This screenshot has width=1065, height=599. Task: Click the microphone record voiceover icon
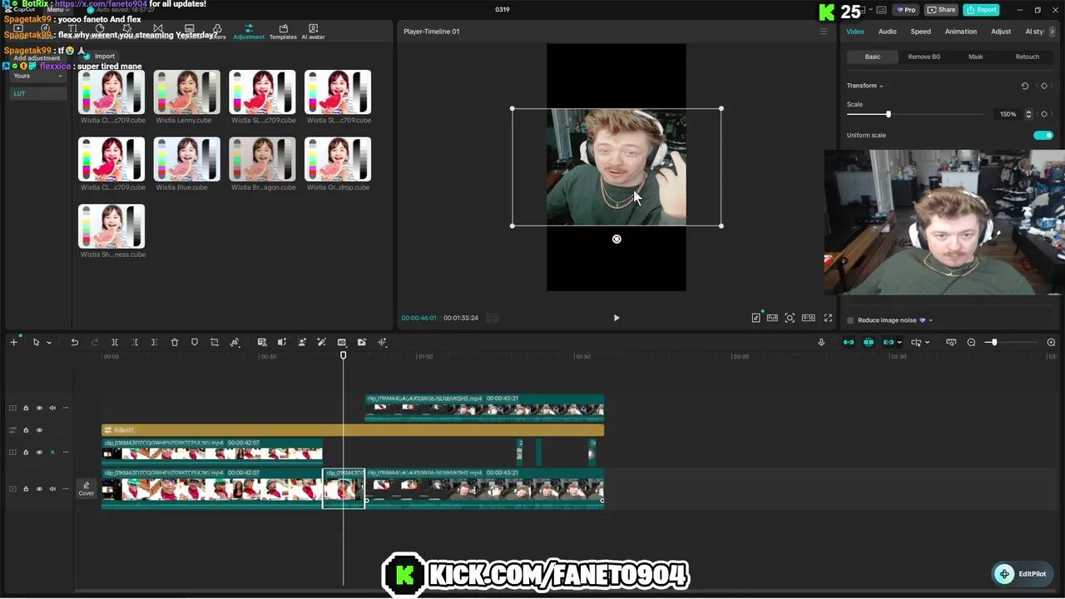click(821, 342)
